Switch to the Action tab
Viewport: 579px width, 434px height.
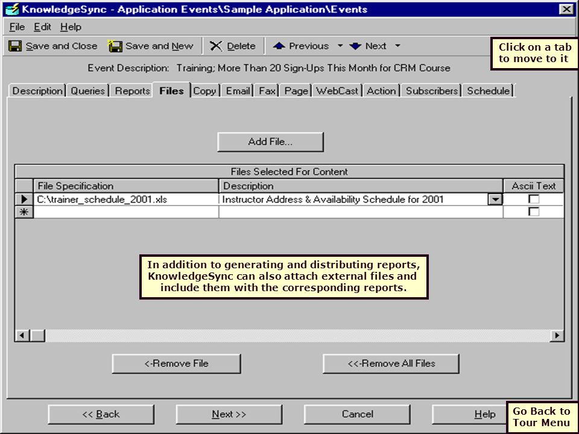click(x=381, y=91)
